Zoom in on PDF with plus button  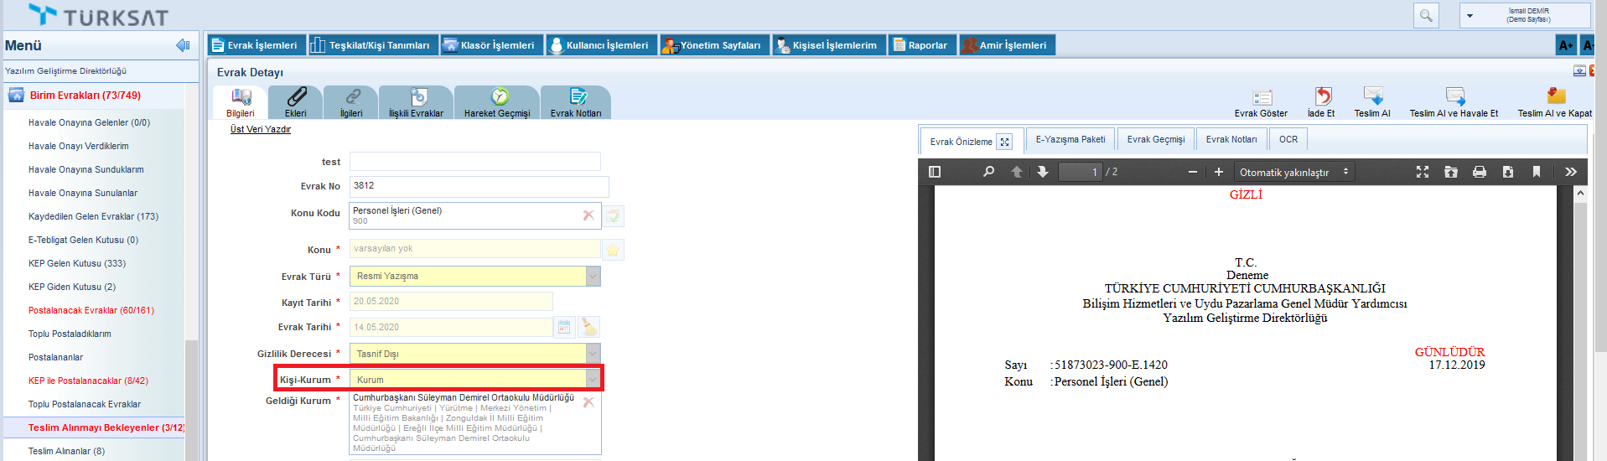(x=1219, y=172)
